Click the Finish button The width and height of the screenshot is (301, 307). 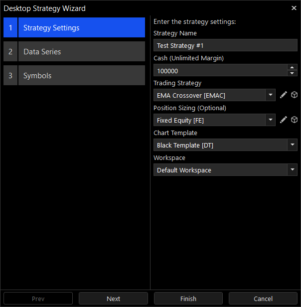188,299
